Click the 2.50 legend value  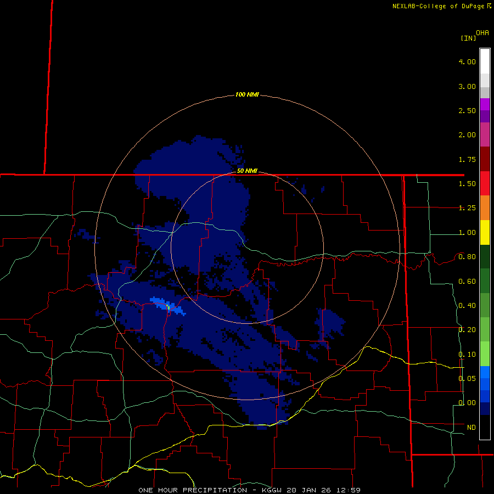[467, 110]
